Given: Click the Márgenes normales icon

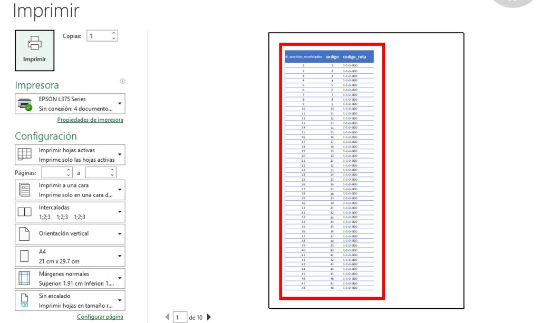Looking at the screenshot, I should click(25, 278).
